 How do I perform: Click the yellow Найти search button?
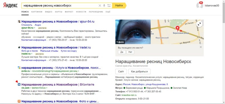point(119,6)
